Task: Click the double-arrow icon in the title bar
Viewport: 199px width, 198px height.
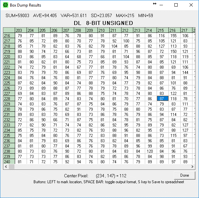Action: [155, 4]
